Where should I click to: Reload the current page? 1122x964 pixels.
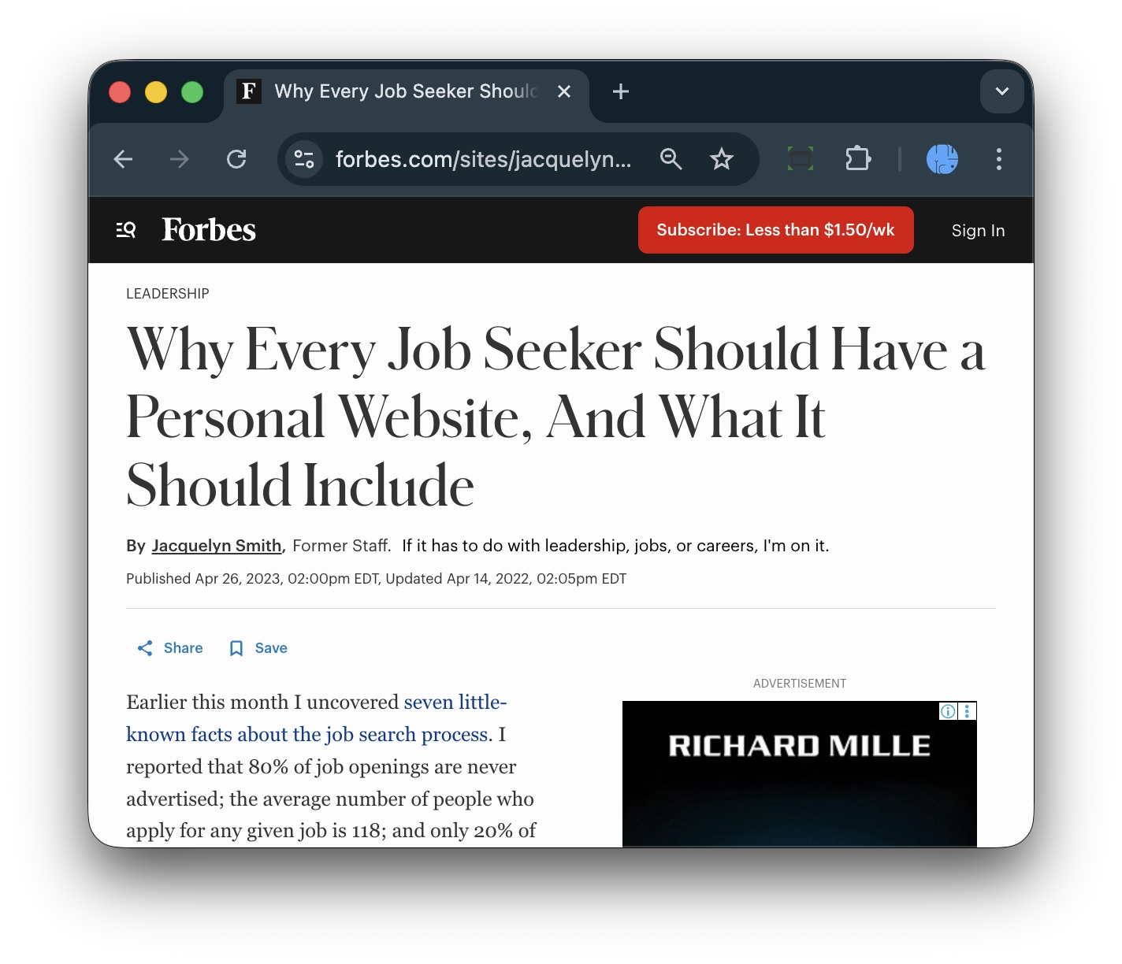pos(236,159)
